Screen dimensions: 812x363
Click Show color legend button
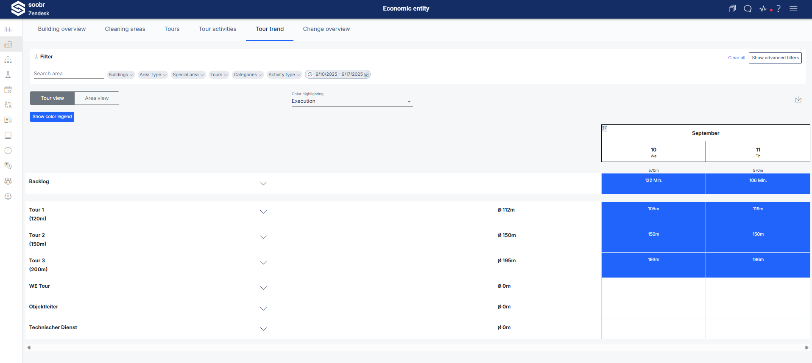click(52, 117)
